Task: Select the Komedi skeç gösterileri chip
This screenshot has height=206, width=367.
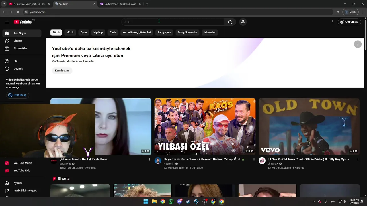Action: [137, 32]
